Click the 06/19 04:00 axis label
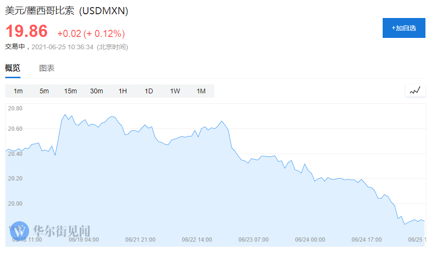 pos(84,240)
